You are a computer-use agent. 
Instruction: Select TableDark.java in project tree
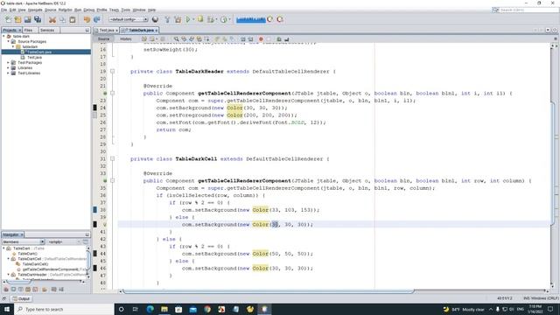pyautogui.click(x=38, y=52)
